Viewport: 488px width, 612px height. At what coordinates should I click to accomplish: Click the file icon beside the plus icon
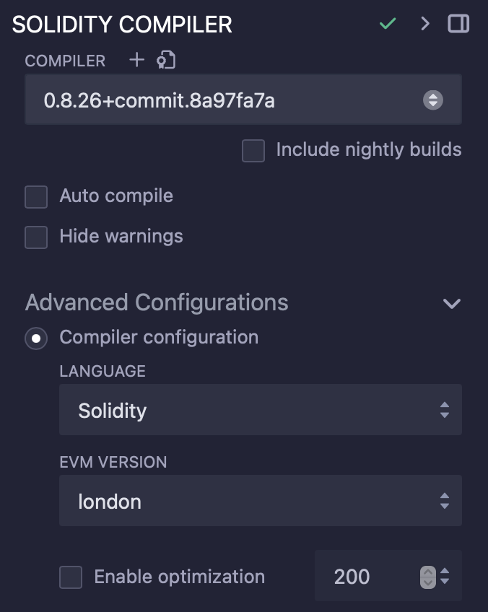tap(166, 61)
